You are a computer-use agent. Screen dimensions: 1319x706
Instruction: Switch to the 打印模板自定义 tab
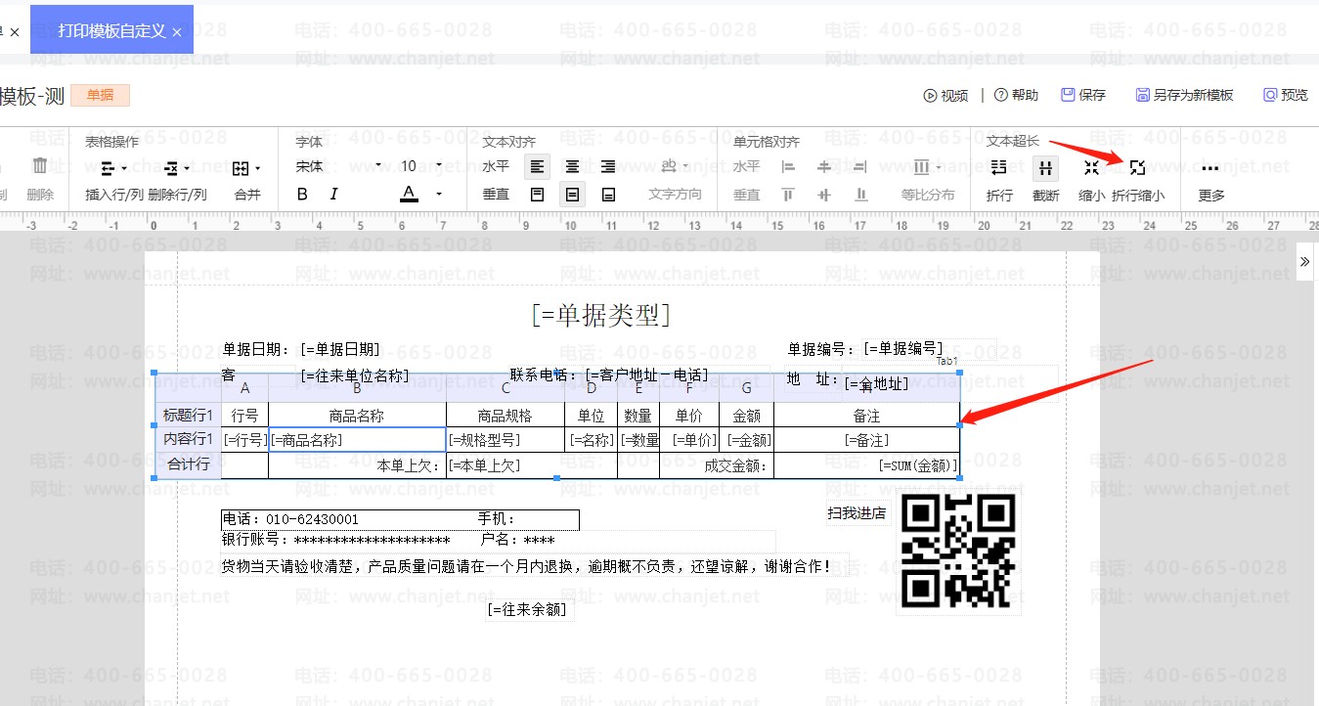(x=110, y=31)
